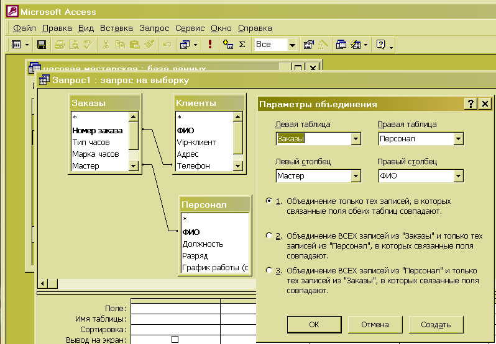Close the Параметры объединения dialog
The height and width of the screenshot is (344, 496).
(x=485, y=104)
